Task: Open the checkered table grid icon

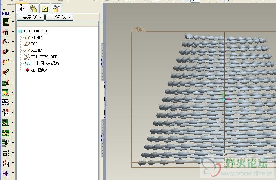Action: pos(5,102)
